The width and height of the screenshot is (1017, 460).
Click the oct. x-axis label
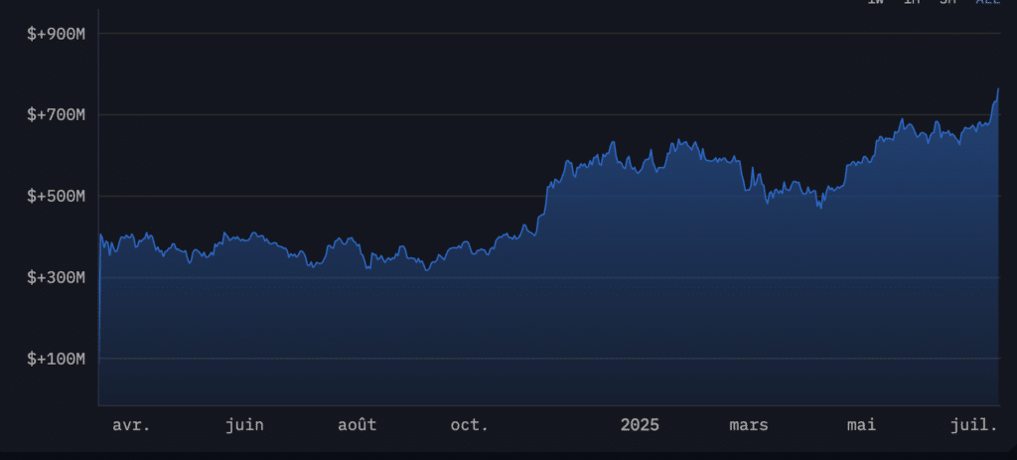(x=470, y=425)
